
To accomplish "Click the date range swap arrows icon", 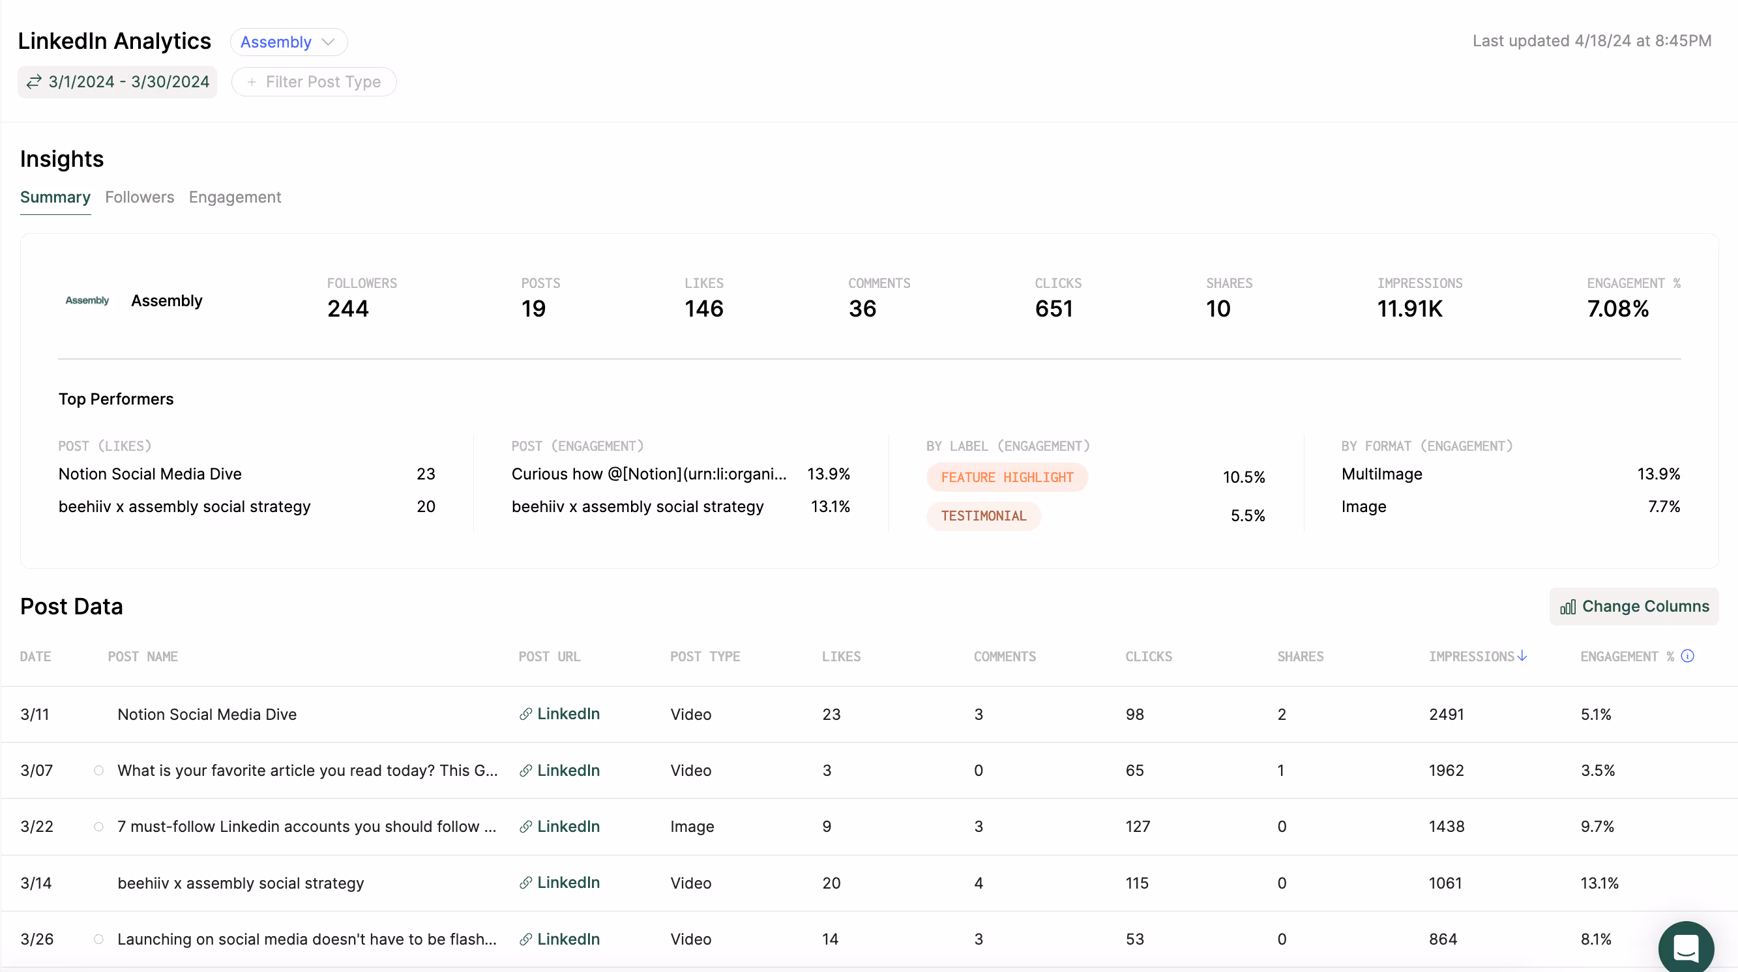I will click(34, 82).
